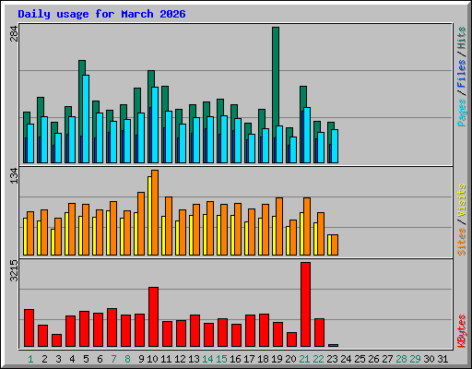Click day label 23 on the axis
The height and width of the screenshot is (369, 472).
coord(332,359)
